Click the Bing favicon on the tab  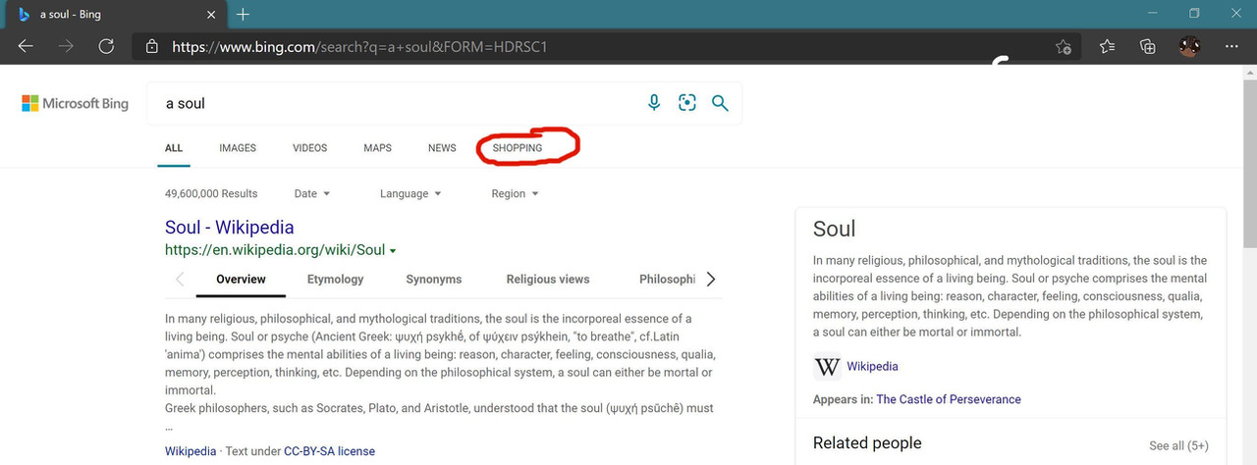[25, 15]
